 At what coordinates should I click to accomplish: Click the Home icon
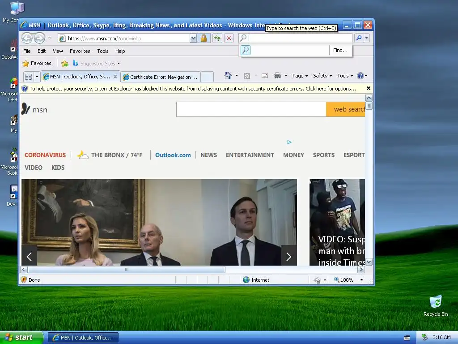(228, 76)
